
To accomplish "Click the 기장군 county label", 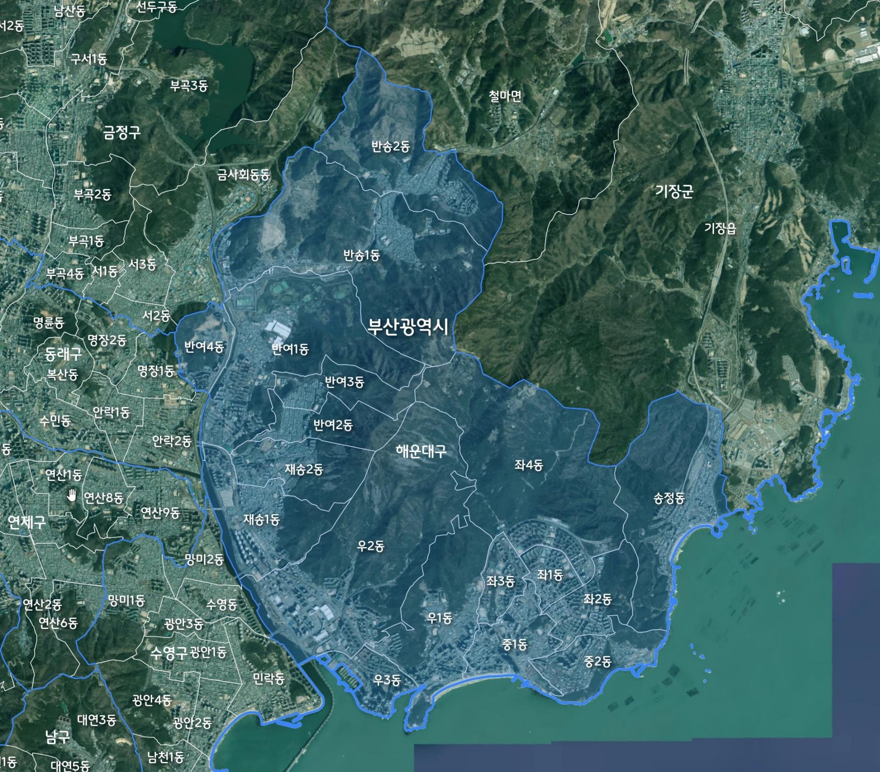I will [674, 191].
